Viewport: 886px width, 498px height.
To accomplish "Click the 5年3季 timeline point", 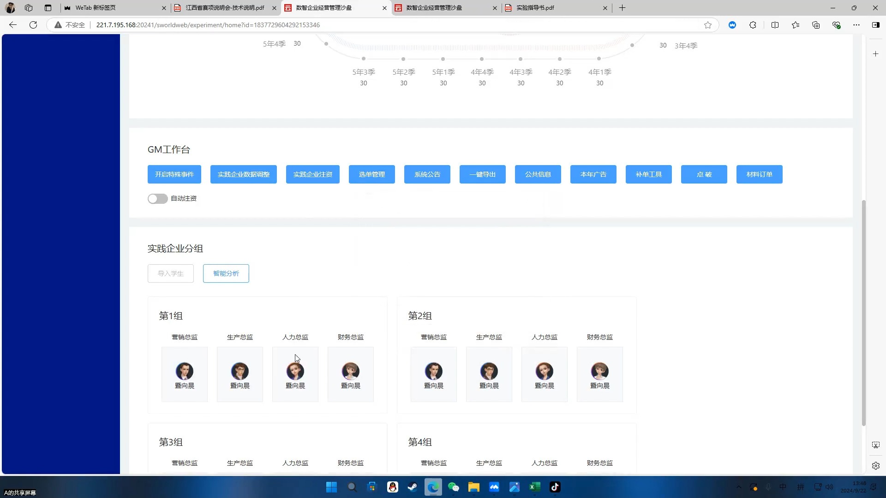I will [x=364, y=59].
